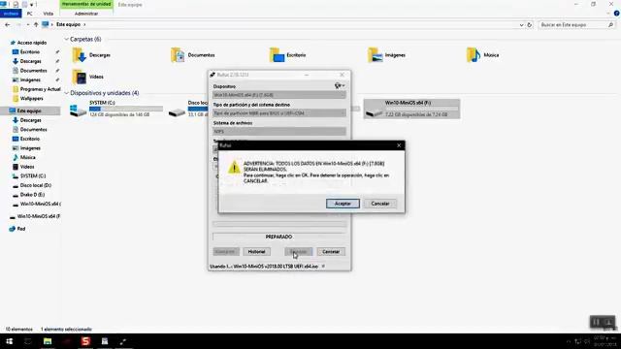Go back with Explorer back arrow
Image resolution: width=621 pixels, height=349 pixels.
7,24
